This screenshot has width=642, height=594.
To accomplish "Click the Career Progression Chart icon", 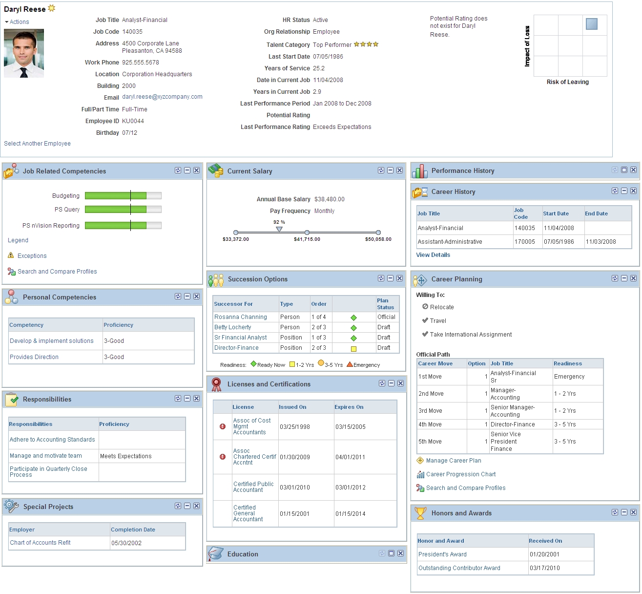I will 420,474.
